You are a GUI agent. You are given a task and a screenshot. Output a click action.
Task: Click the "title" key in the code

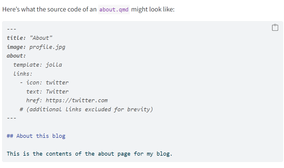[x=15, y=38]
